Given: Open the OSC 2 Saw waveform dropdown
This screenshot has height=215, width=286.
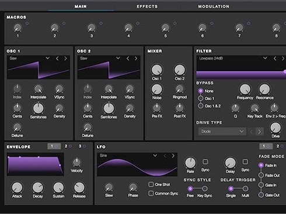Looking at the screenshot, I should coord(118,58).
